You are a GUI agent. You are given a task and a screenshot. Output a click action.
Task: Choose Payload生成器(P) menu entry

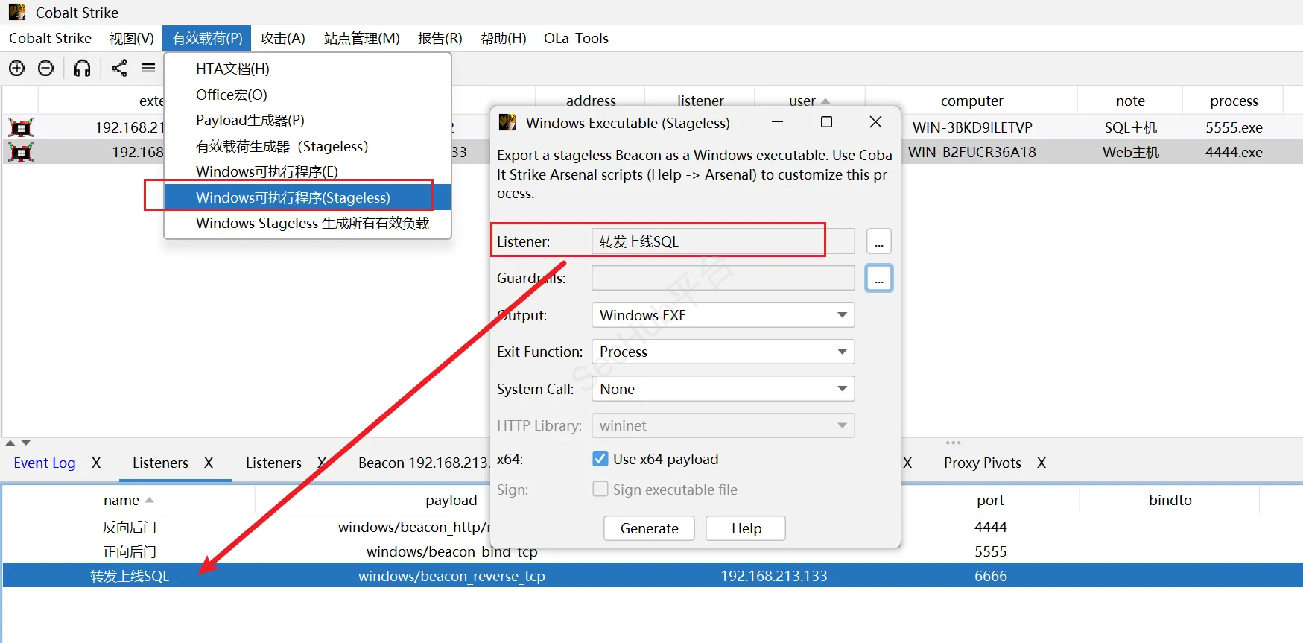pos(308,120)
